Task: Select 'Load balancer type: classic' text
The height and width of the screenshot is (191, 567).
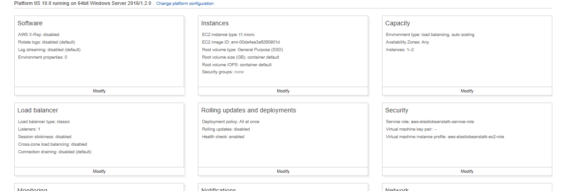Action: [x=44, y=122]
